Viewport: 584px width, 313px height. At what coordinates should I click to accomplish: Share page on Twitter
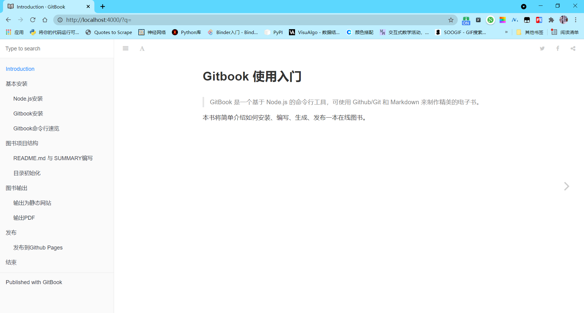click(x=542, y=49)
